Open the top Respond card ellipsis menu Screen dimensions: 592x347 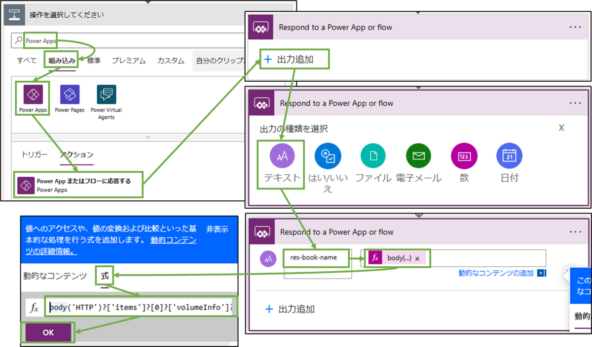(x=575, y=27)
